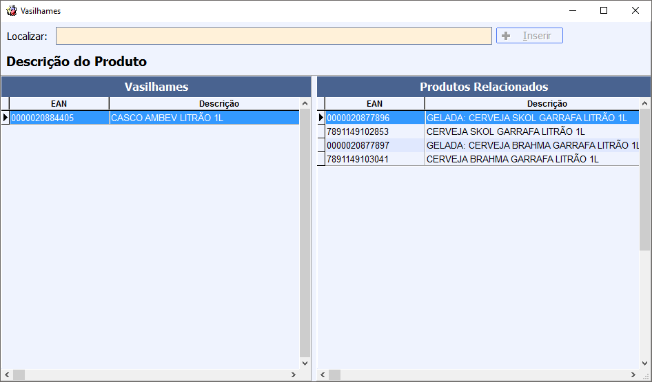Click Vasilhames grid scroll right arrow

(294, 375)
